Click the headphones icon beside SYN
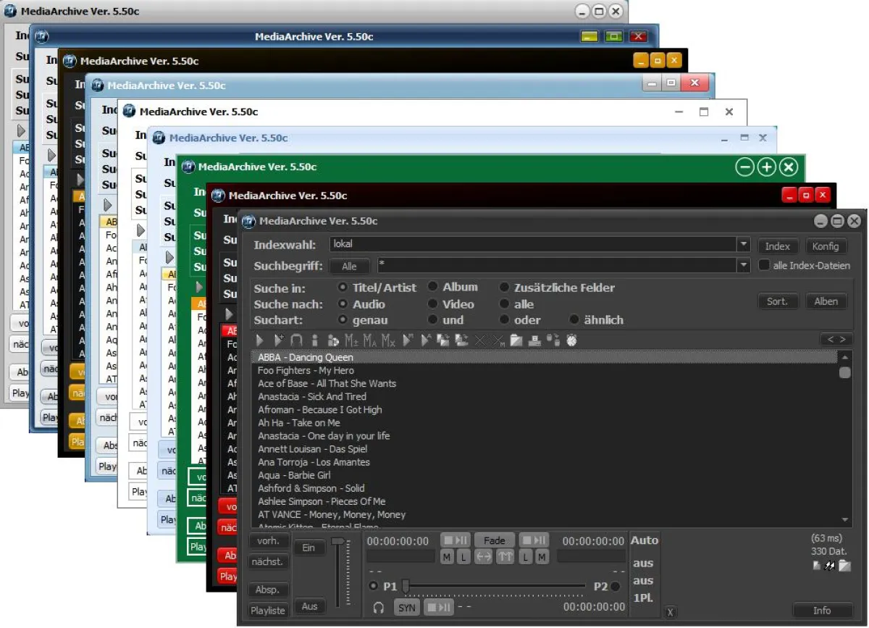Screen dimensions: 869x628 point(378,607)
